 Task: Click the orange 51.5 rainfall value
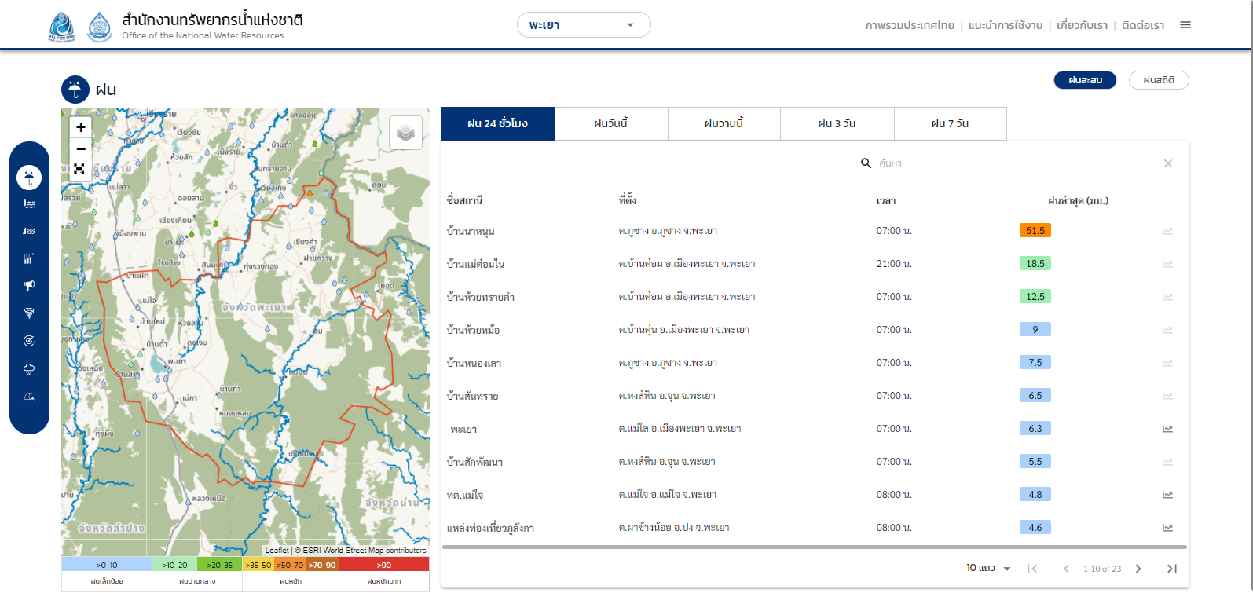pos(1035,231)
